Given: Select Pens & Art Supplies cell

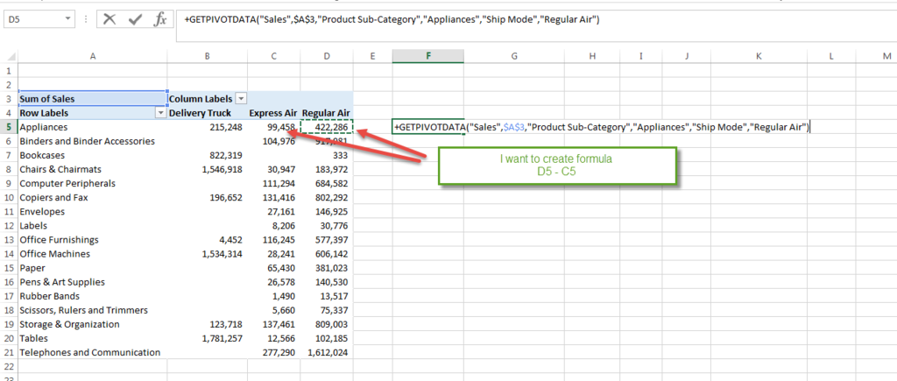Looking at the screenshot, I should pos(93,281).
